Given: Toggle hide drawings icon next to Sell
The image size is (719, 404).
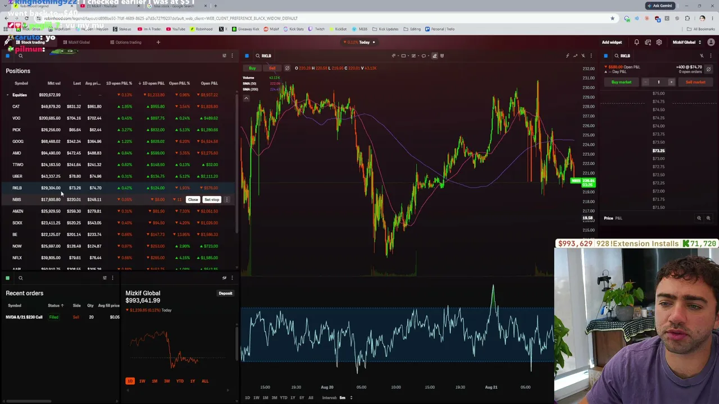Looking at the screenshot, I should tap(287, 68).
